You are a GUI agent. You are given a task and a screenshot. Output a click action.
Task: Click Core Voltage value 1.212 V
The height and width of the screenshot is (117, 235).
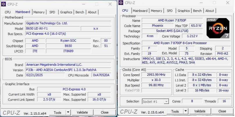192,36
